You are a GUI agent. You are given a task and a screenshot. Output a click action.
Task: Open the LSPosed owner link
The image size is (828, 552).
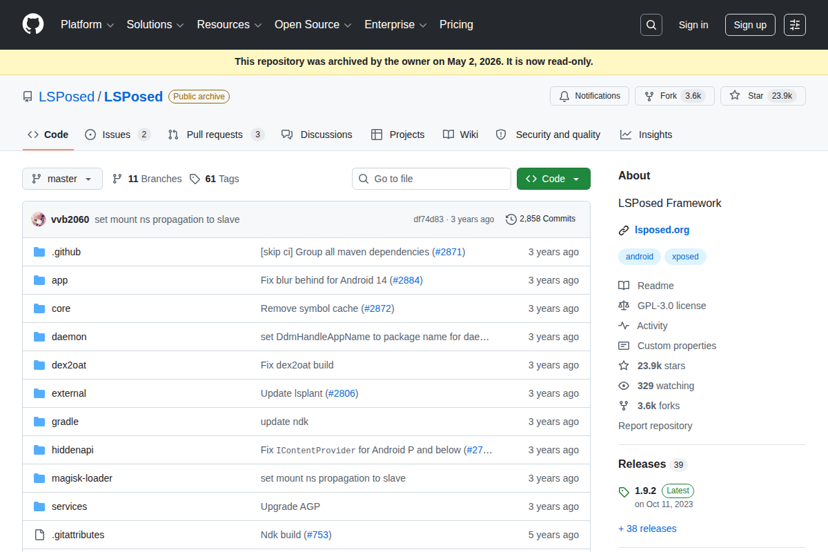pos(66,97)
